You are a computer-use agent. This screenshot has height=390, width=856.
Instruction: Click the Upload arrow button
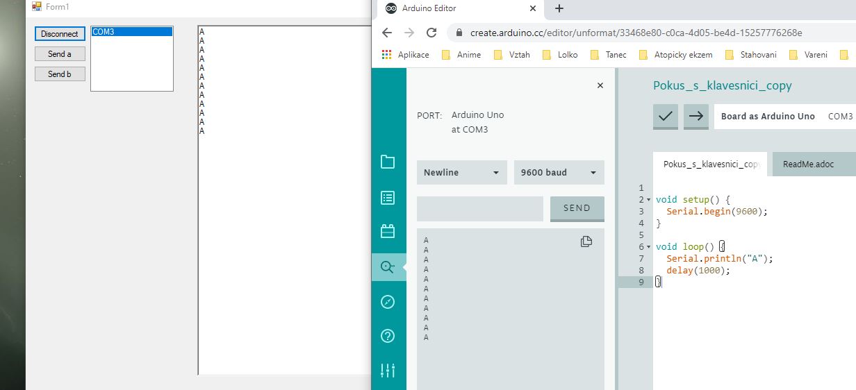click(x=695, y=117)
